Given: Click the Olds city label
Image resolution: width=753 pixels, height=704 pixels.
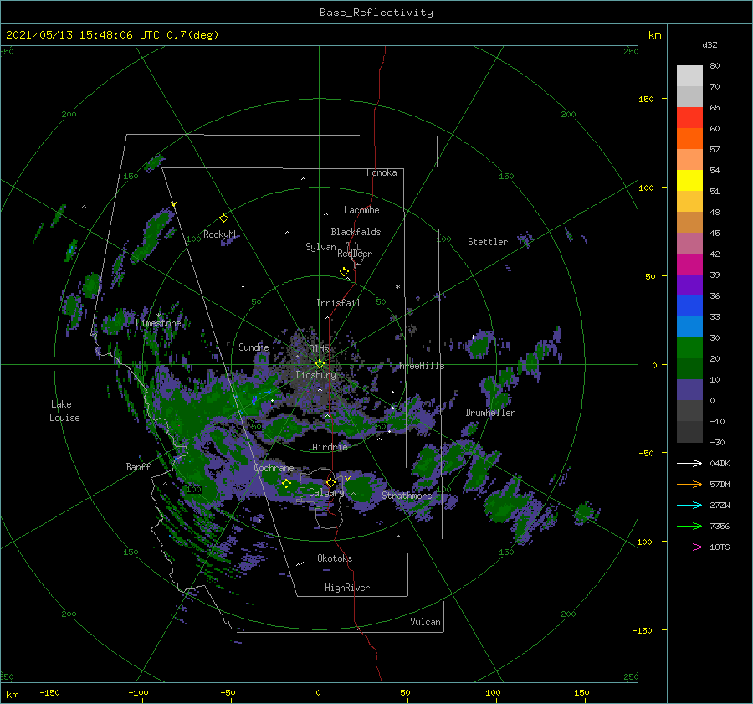Looking at the screenshot, I should [x=319, y=349].
